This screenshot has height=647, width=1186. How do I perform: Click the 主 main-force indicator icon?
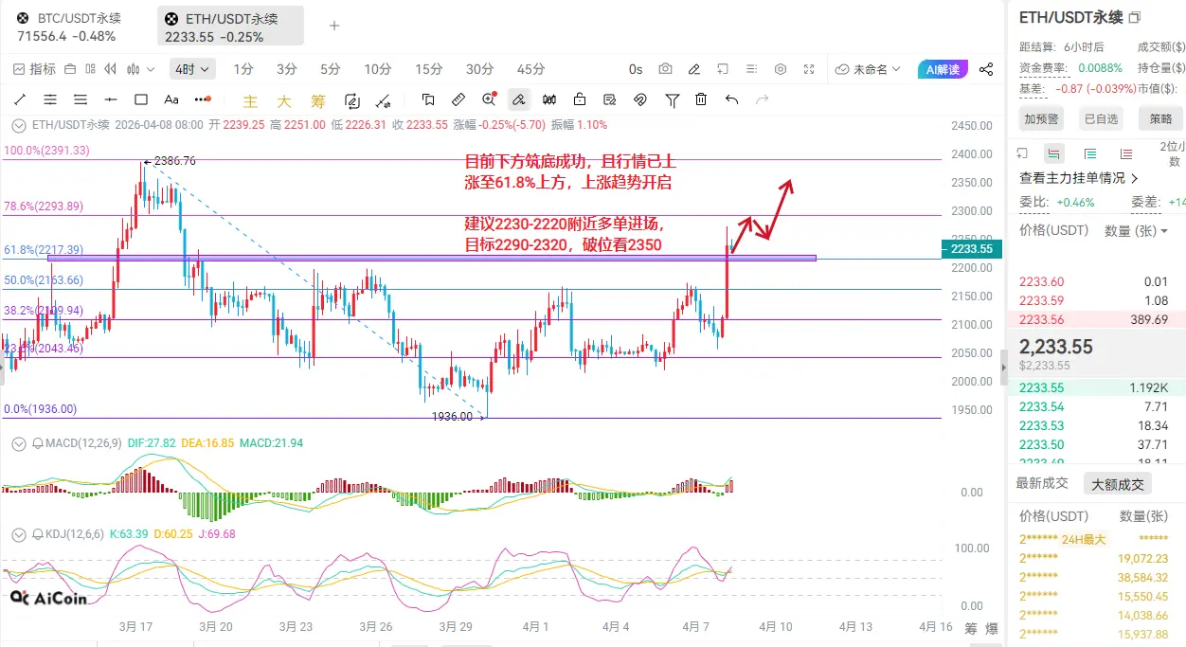click(x=250, y=100)
